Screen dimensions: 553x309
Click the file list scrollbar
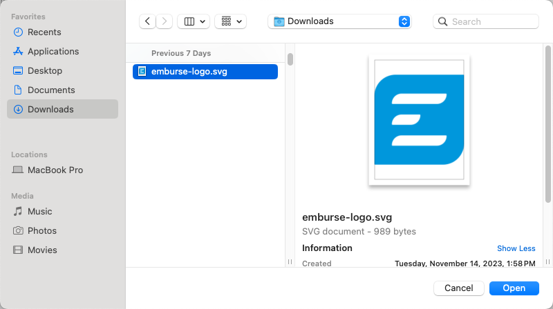290,59
